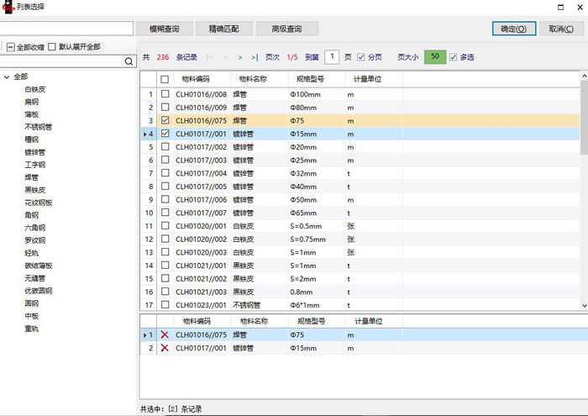
Task: Click the collapse-all icon beside 全部收缩
Action: 10,47
